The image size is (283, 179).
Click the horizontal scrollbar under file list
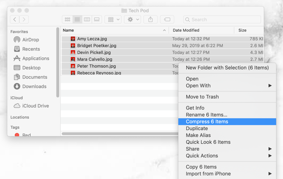click(x=120, y=133)
